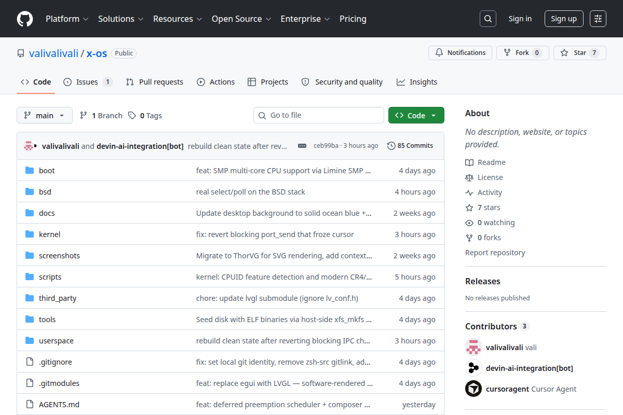Open the devin-ai-integration[bot] author link in the commit bar

(140, 146)
